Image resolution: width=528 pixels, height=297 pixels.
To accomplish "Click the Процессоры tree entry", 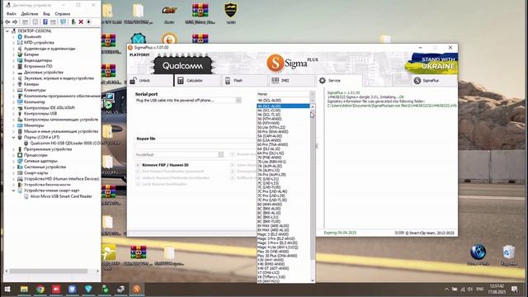I will [x=35, y=155].
